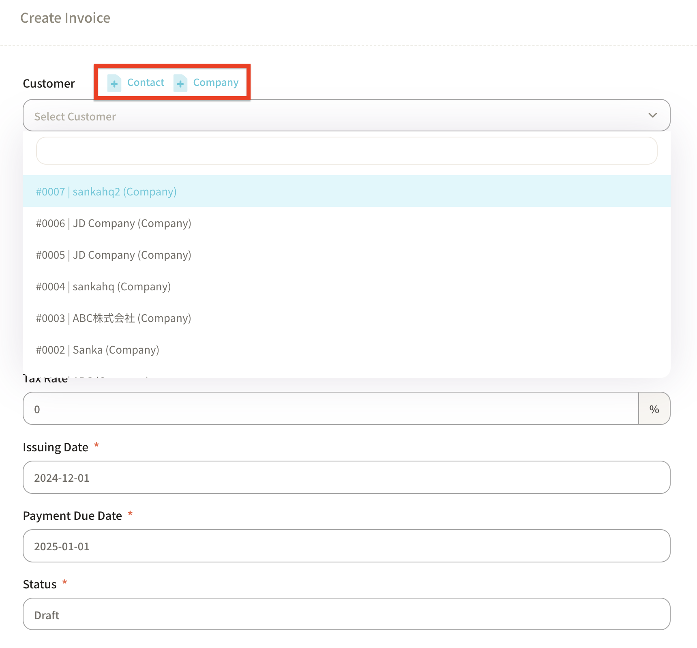Click the plus document icon beside Company

tap(180, 83)
